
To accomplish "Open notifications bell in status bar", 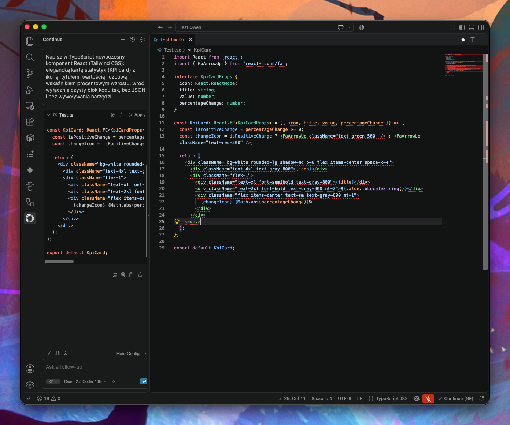I will 481,399.
